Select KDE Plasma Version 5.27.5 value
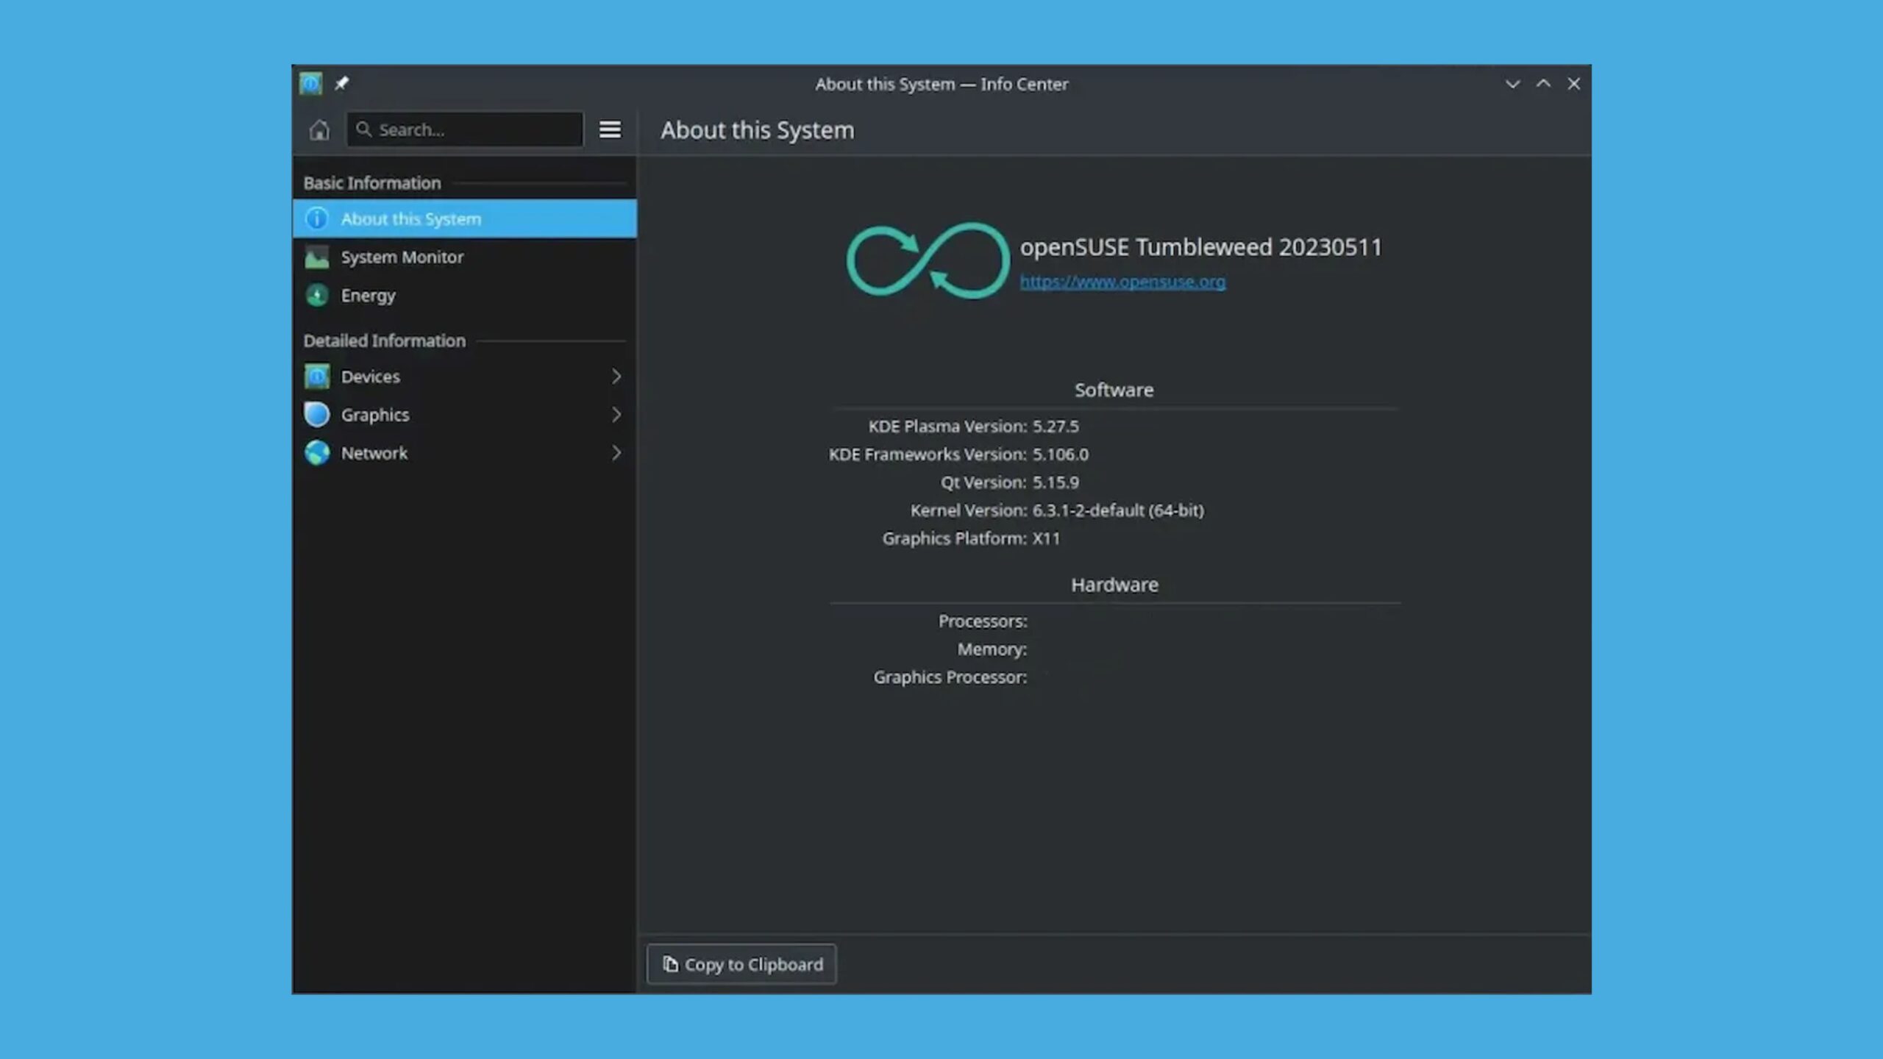1883x1059 pixels. pos(1056,427)
